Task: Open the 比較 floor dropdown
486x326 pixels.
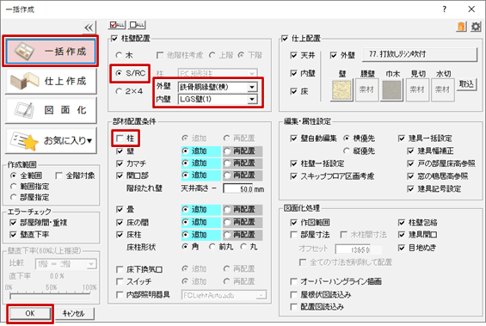Action: 91,264
